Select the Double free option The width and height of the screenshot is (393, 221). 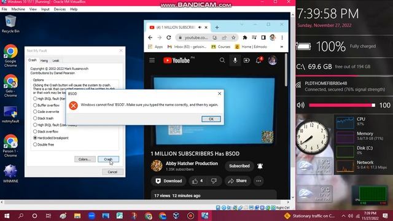(x=44, y=145)
